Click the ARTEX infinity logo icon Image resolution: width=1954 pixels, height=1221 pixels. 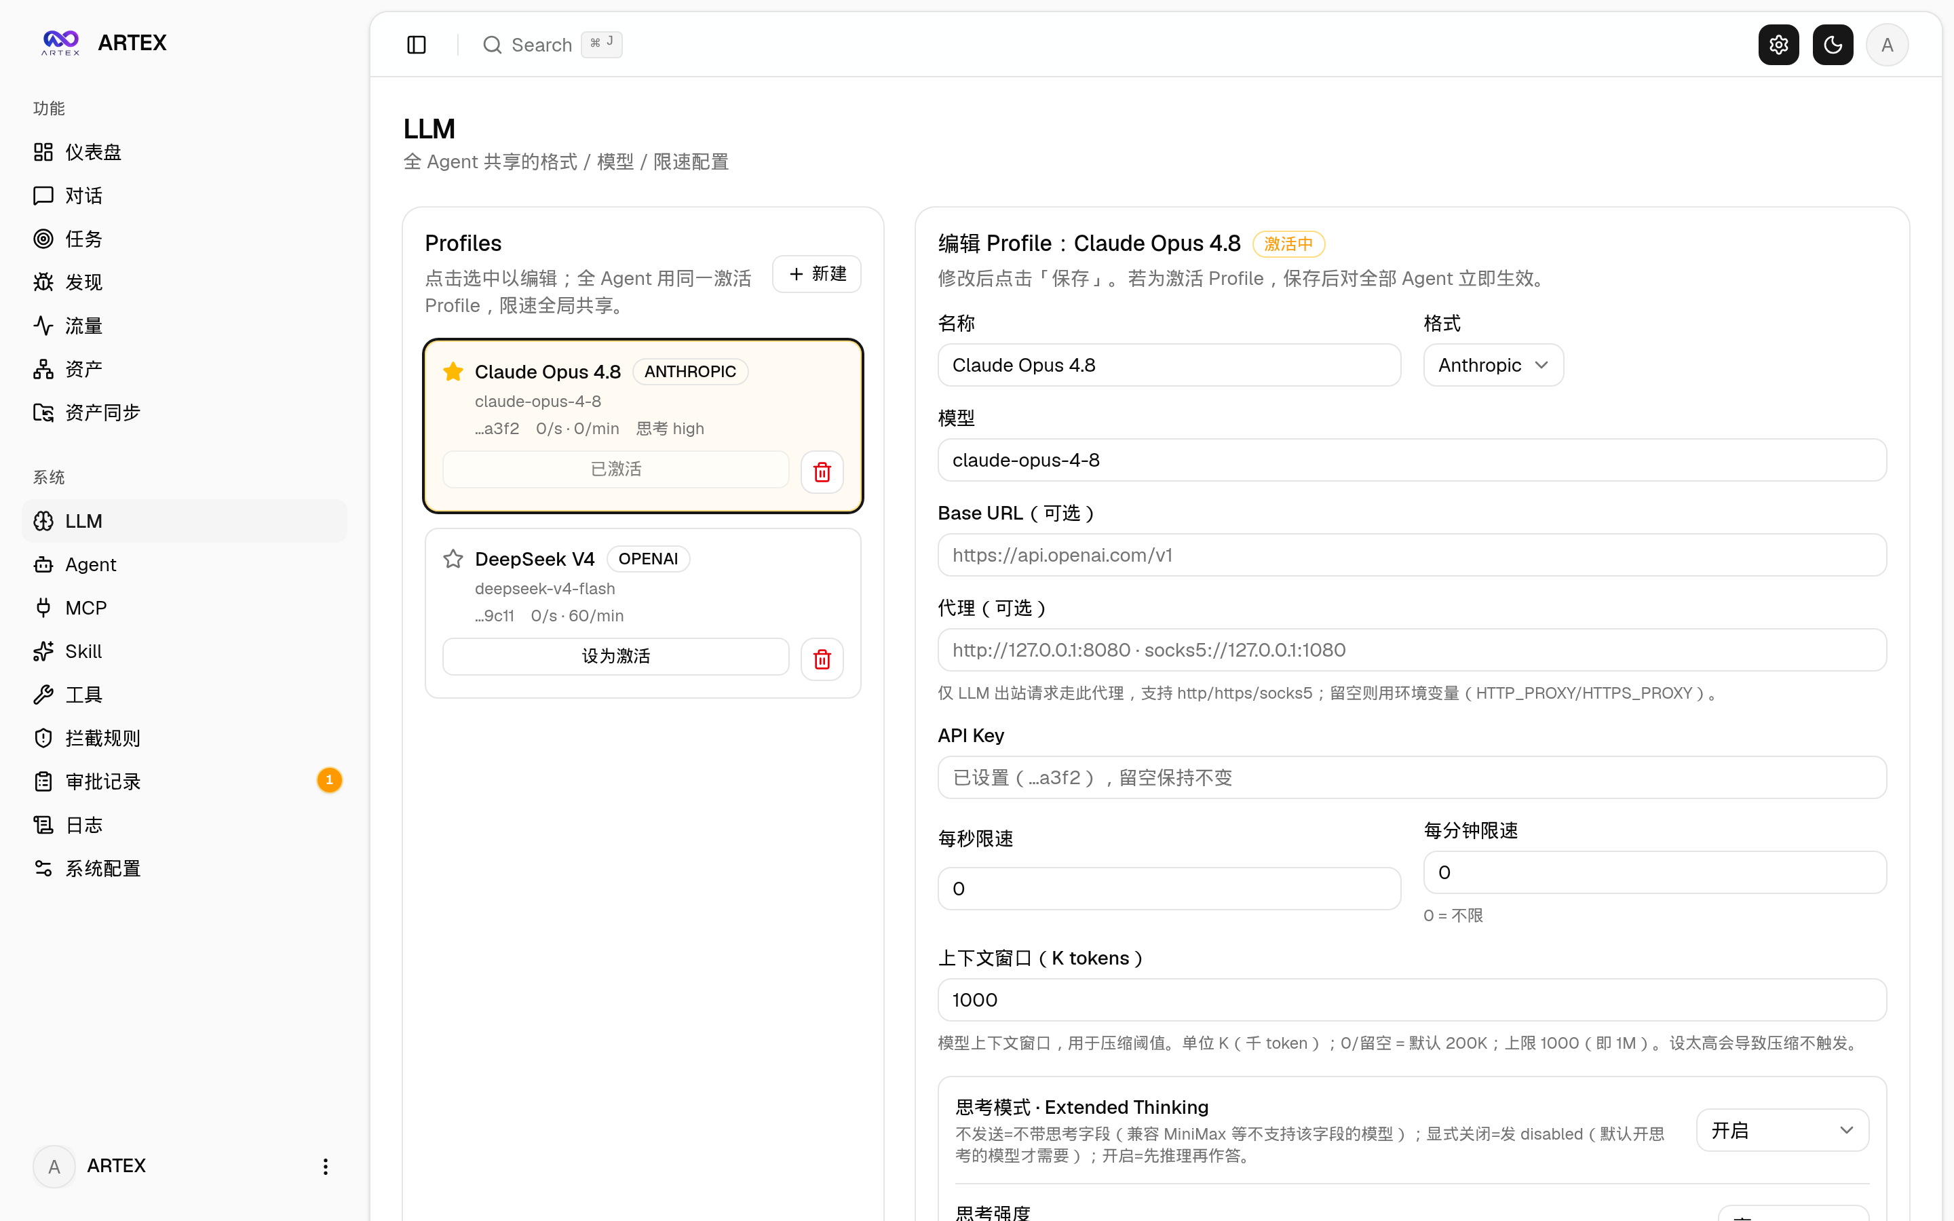coord(60,42)
